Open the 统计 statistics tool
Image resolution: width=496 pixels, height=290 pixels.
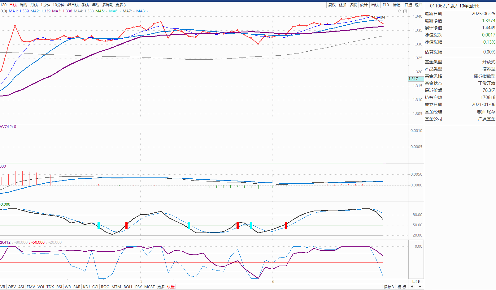coord(364,5)
